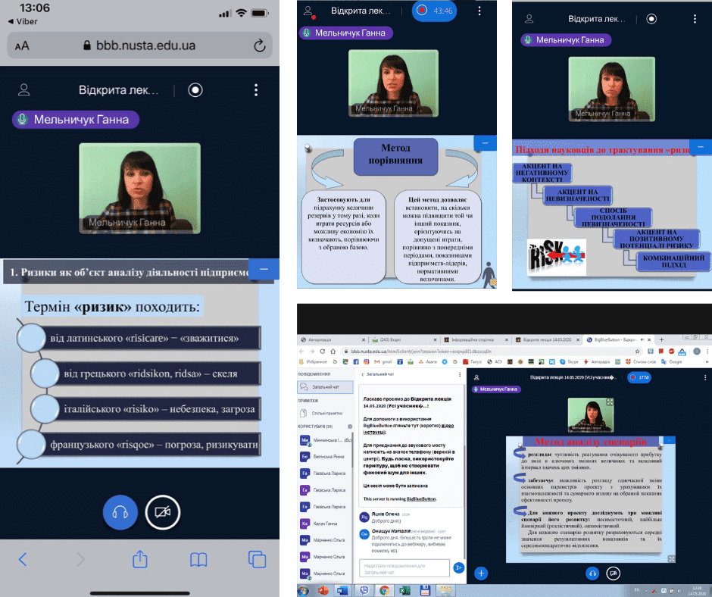This screenshot has height=597, width=712.
Task: Click the 17:50 recording button on desktop
Action: 639,377
